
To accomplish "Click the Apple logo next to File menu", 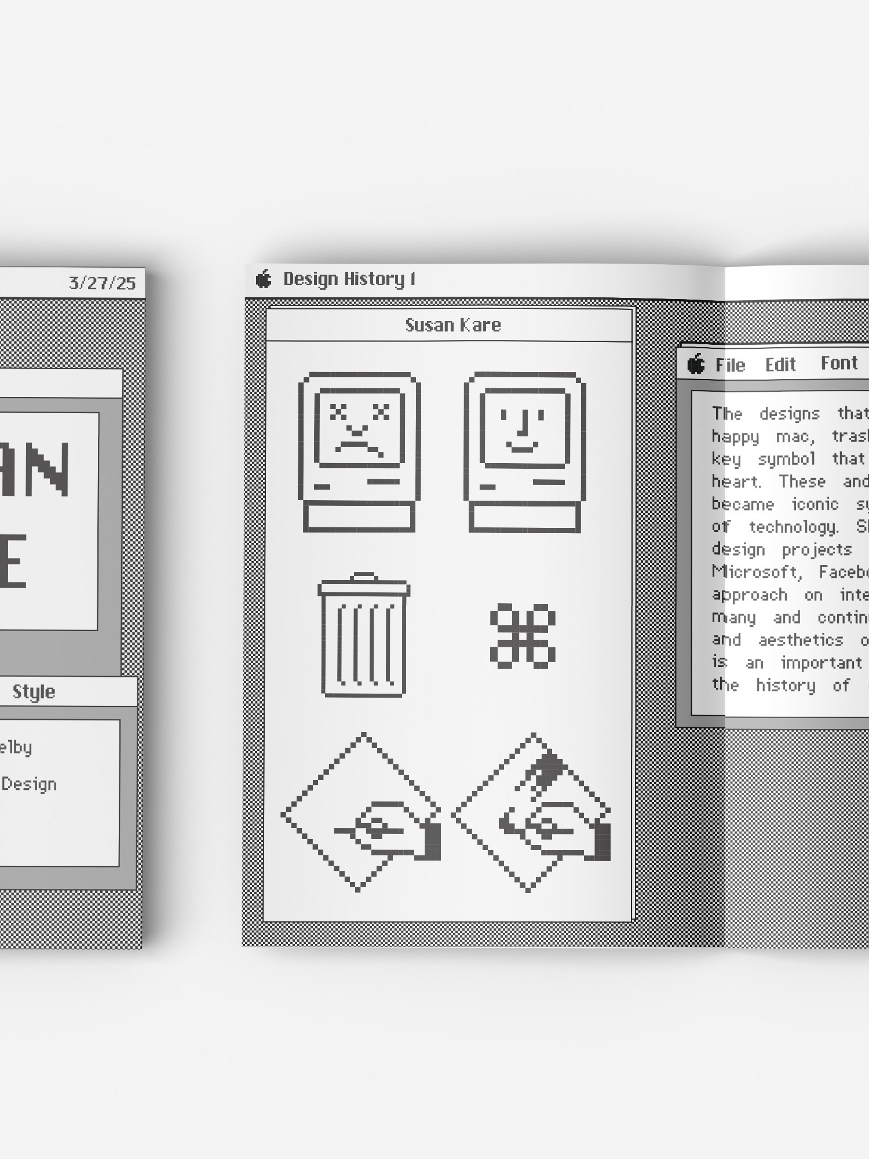I will click(x=696, y=364).
